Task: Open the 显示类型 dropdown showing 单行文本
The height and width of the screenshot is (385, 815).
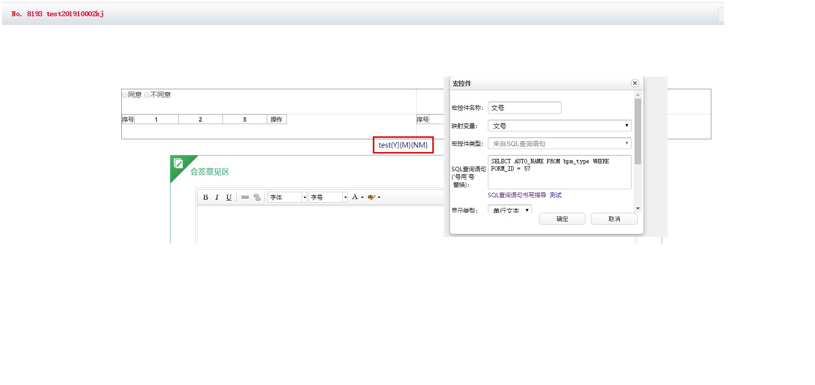Action: (x=510, y=209)
